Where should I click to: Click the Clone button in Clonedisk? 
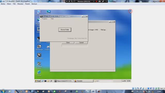tap(68, 43)
